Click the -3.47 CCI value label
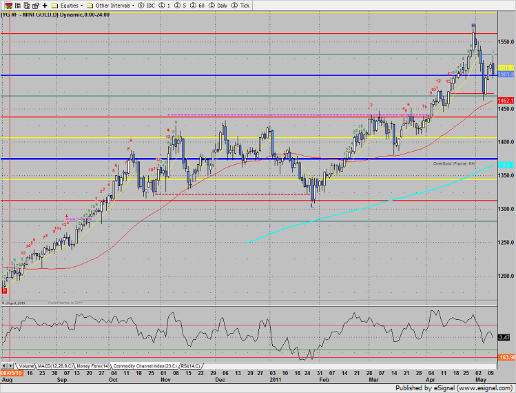This screenshot has width=516, height=393. pos(504,337)
